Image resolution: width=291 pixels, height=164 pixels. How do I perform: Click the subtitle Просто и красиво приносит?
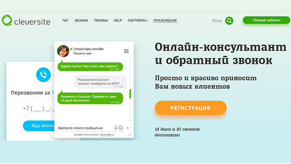206,78
